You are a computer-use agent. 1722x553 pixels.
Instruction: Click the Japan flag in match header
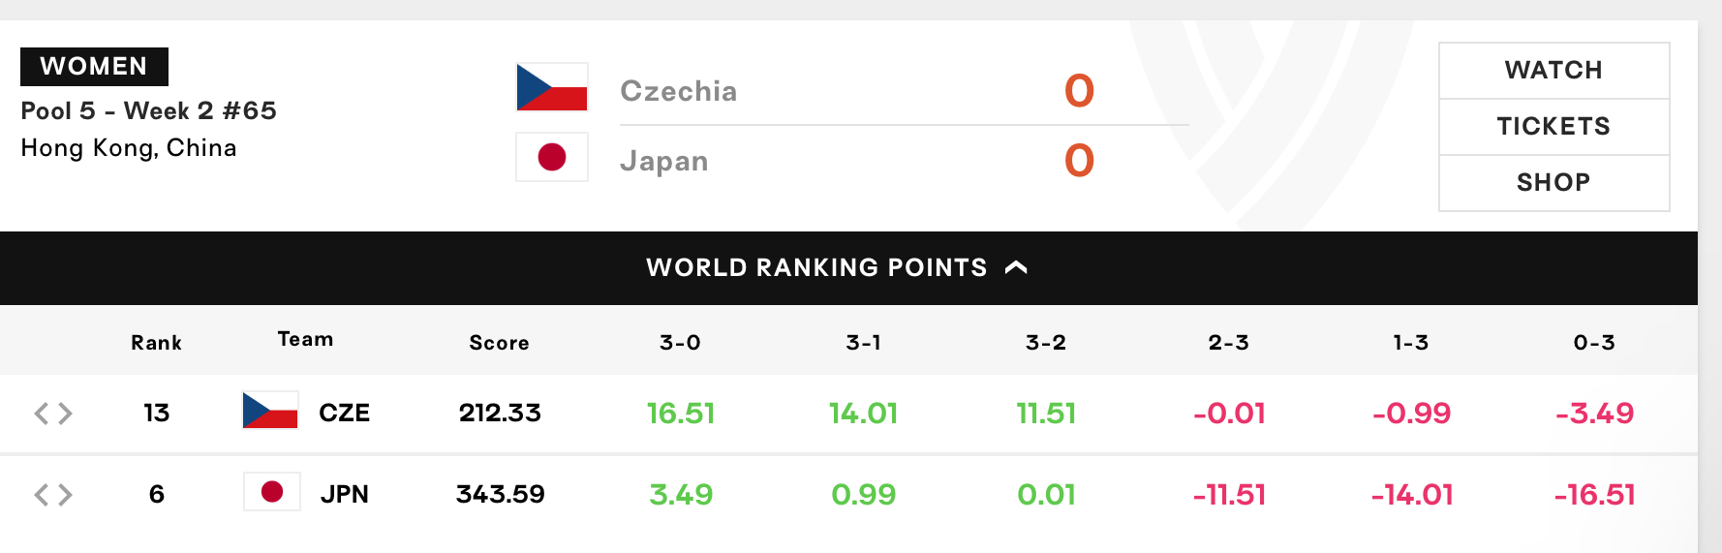click(552, 157)
